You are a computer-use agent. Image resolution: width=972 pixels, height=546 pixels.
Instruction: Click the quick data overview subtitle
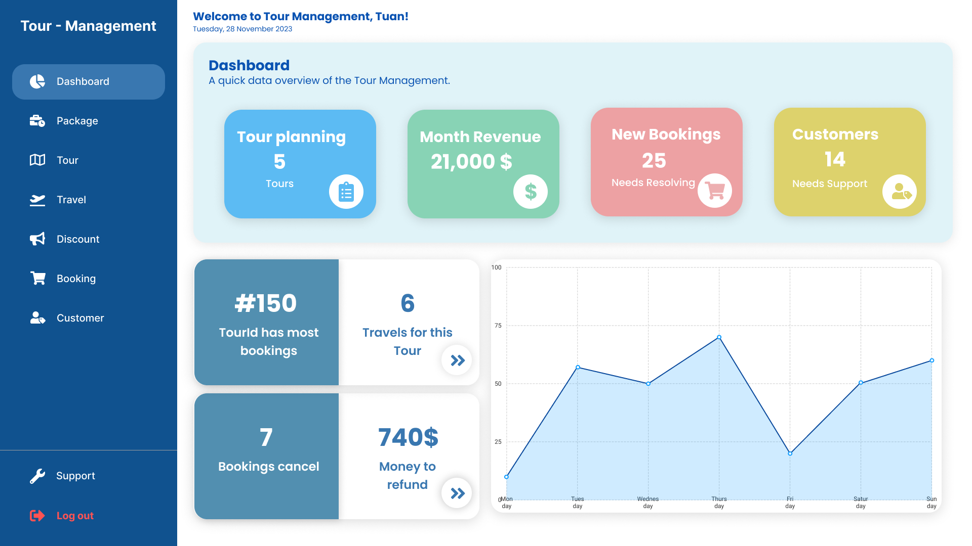point(329,81)
